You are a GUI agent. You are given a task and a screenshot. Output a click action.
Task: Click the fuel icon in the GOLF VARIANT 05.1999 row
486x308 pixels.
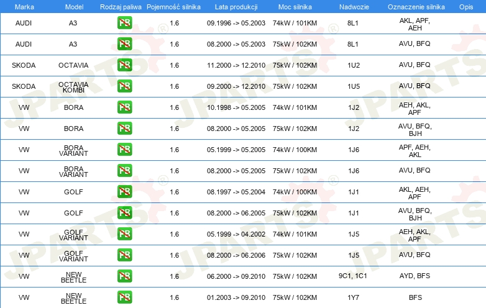tap(124, 233)
